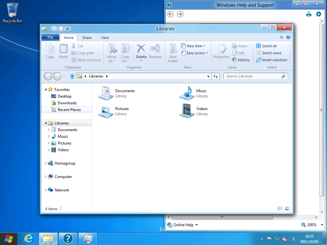Go up one level with the arrow
Image resolution: width=327 pixels, height=245 pixels.
tap(72, 76)
